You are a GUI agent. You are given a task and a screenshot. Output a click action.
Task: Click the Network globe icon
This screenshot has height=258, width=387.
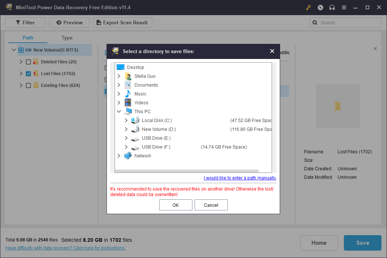coord(128,156)
